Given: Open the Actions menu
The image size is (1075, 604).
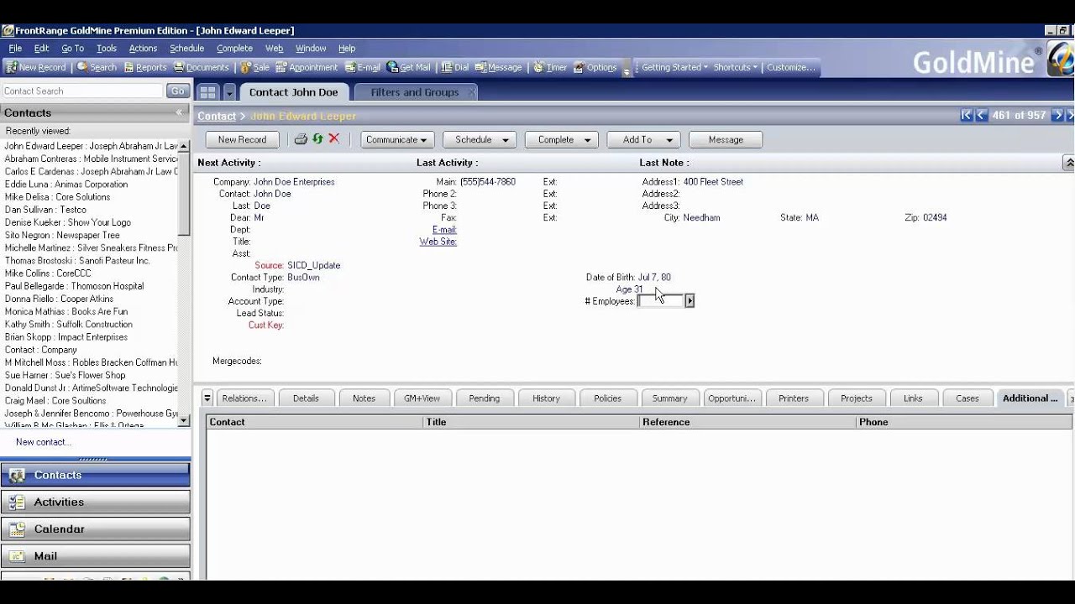Looking at the screenshot, I should pos(143,49).
